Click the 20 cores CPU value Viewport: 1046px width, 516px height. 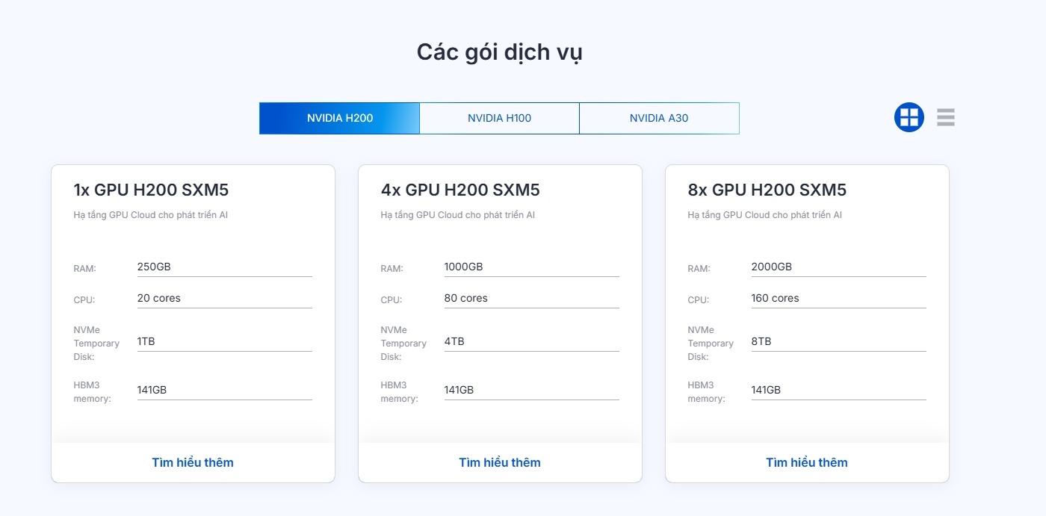[x=159, y=298]
